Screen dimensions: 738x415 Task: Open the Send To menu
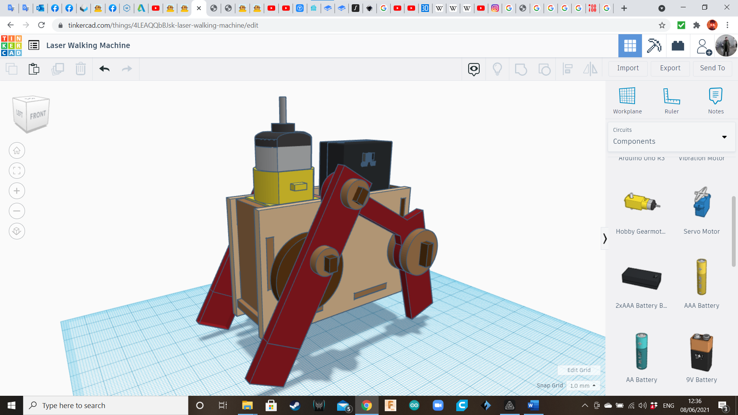[x=712, y=68]
